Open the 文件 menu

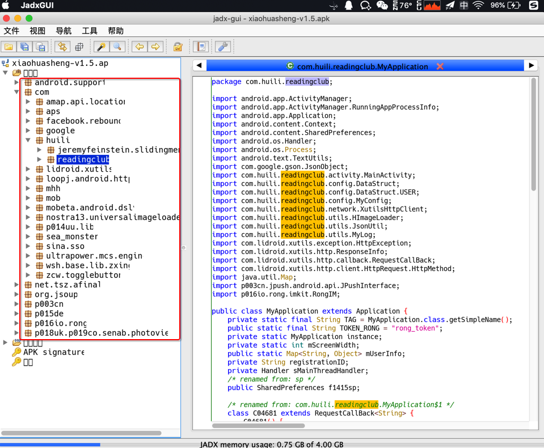coord(11,31)
